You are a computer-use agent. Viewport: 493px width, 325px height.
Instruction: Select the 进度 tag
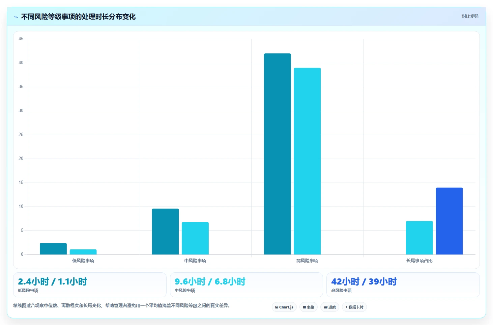coord(330,307)
